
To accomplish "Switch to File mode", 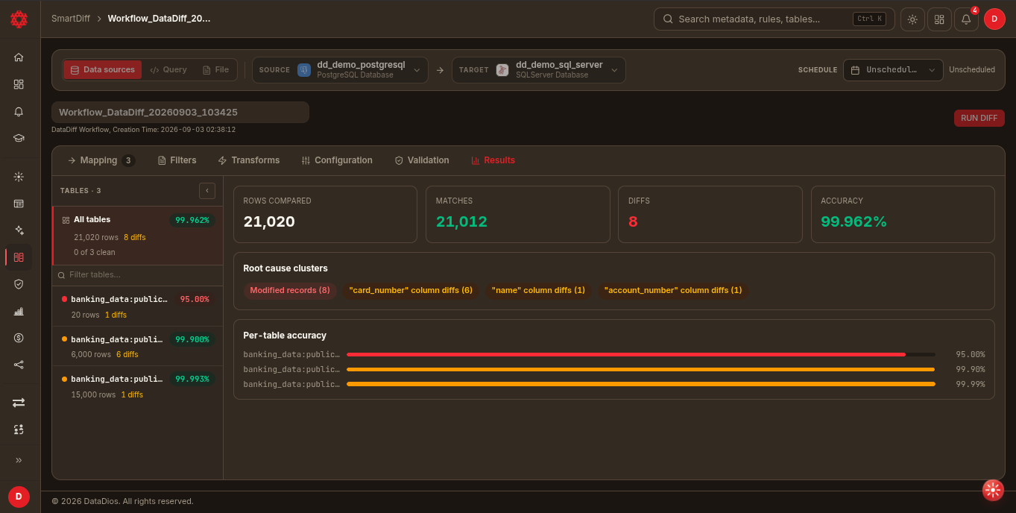I will point(216,70).
